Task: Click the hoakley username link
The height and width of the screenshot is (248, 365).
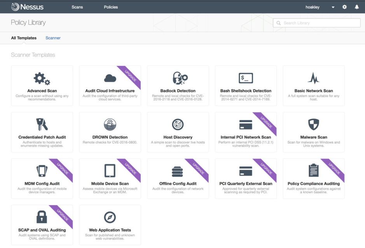Action: (313, 7)
